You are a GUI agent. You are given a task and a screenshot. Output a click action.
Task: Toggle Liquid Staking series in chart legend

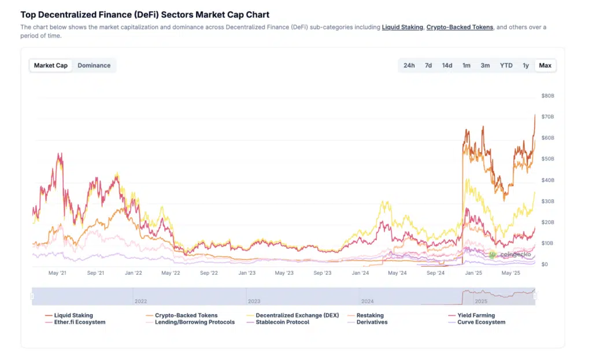coord(73,315)
